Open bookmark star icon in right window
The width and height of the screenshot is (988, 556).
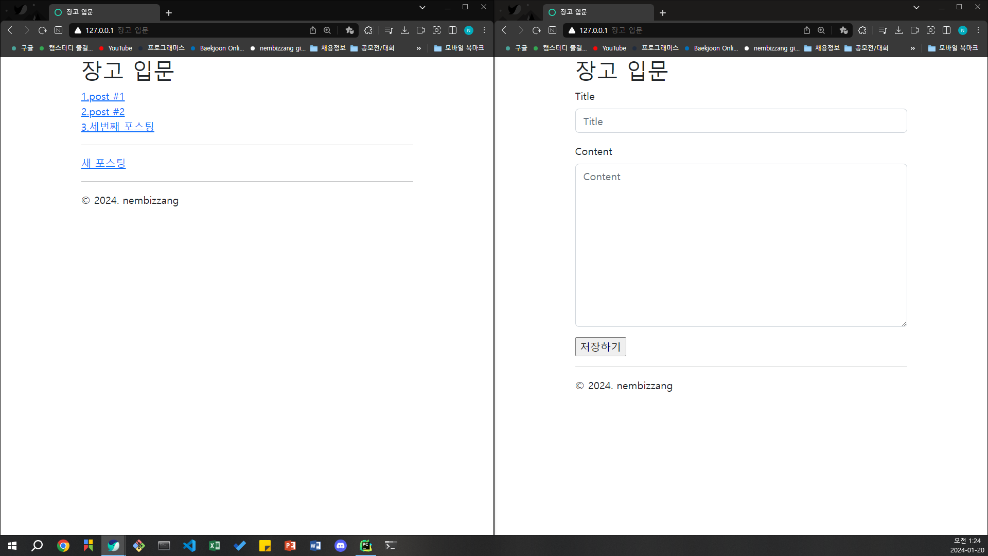pos(843,30)
